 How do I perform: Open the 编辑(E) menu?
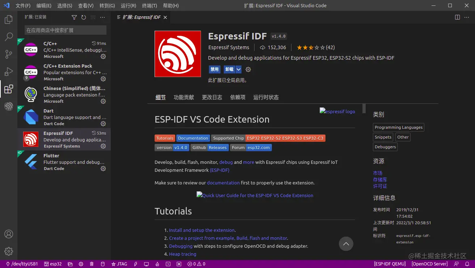44,6
